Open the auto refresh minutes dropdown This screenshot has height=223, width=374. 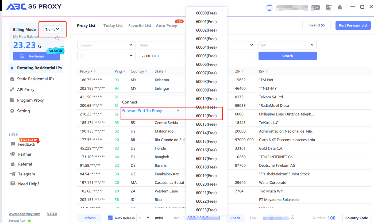pos(144,218)
